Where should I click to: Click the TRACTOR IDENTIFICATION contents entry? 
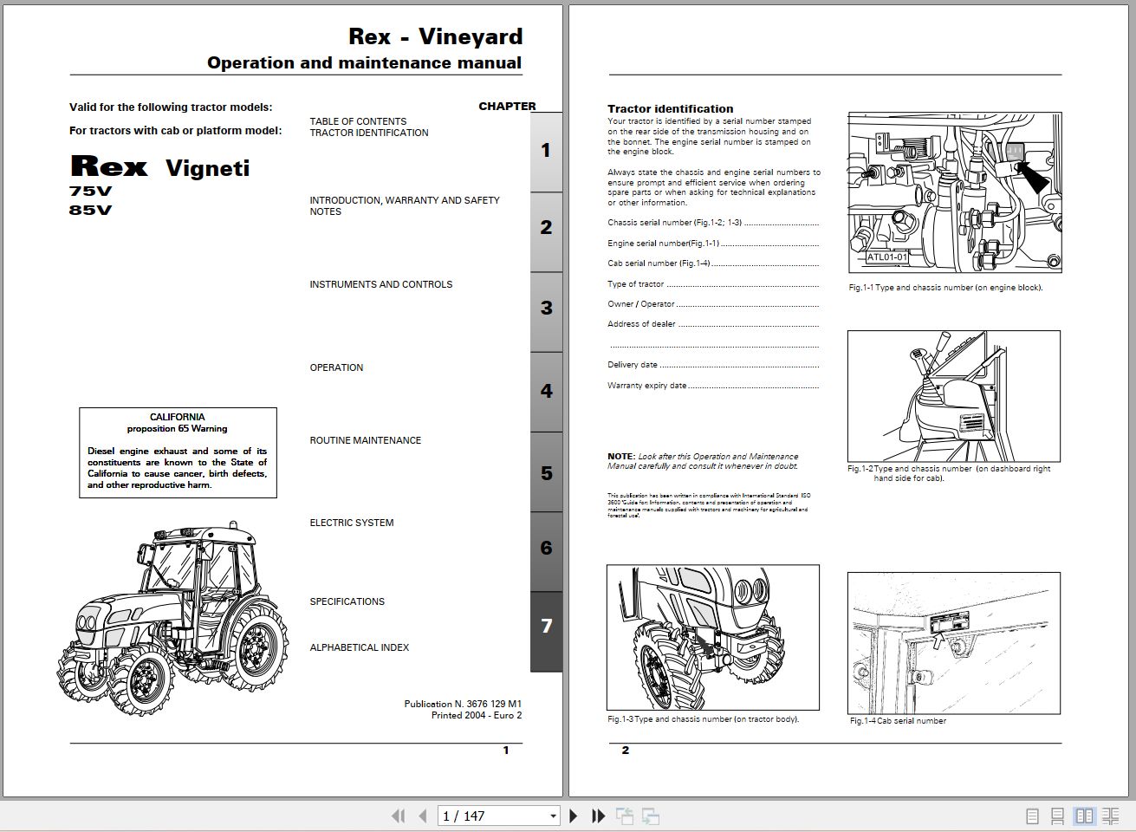point(369,133)
